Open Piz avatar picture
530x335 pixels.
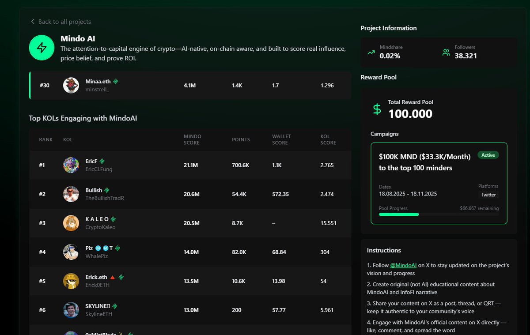click(71, 252)
